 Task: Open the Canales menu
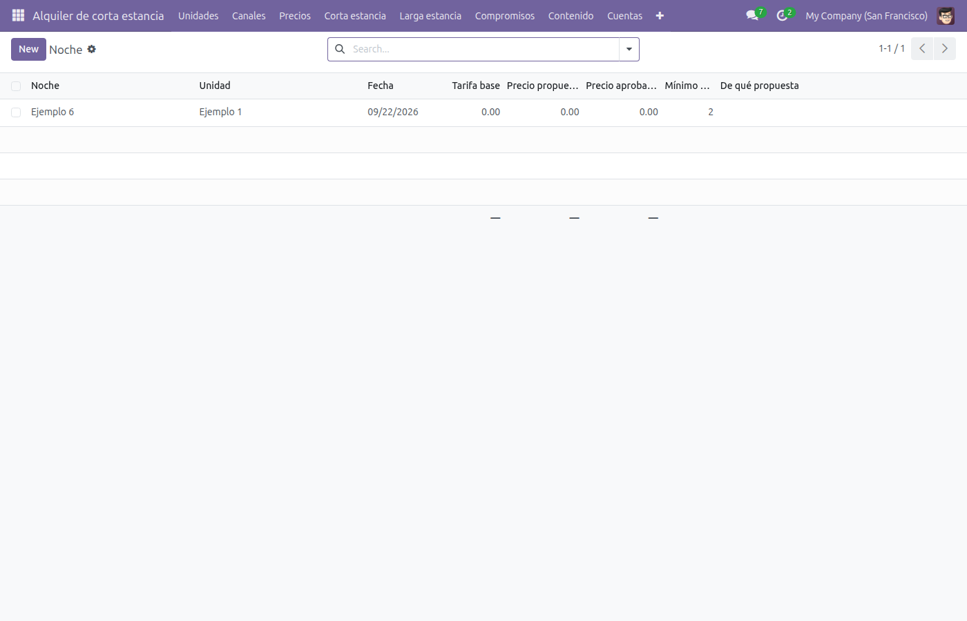(x=249, y=16)
